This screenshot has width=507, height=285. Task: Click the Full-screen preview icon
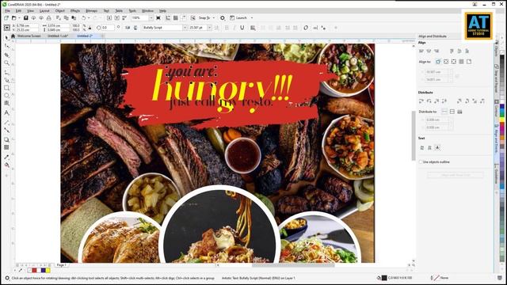[x=158, y=18]
